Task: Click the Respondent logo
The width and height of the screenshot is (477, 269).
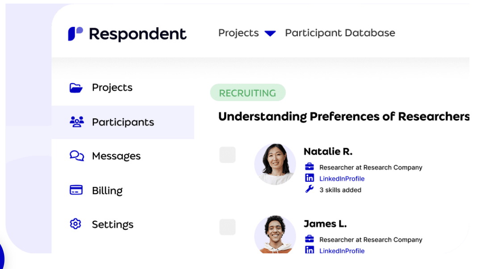Action: coord(127,33)
